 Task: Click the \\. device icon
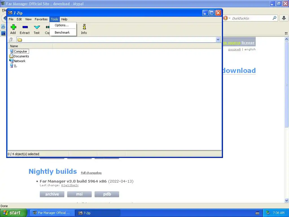tap(11, 66)
